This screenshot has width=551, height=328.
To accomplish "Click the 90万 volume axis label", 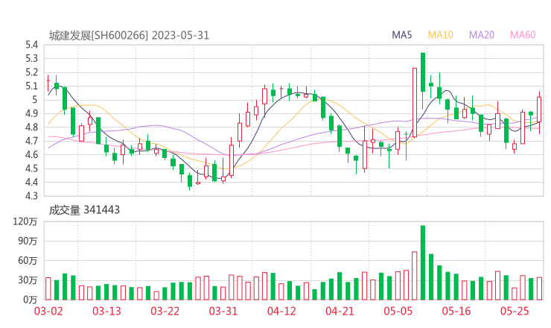I will 28,241.
